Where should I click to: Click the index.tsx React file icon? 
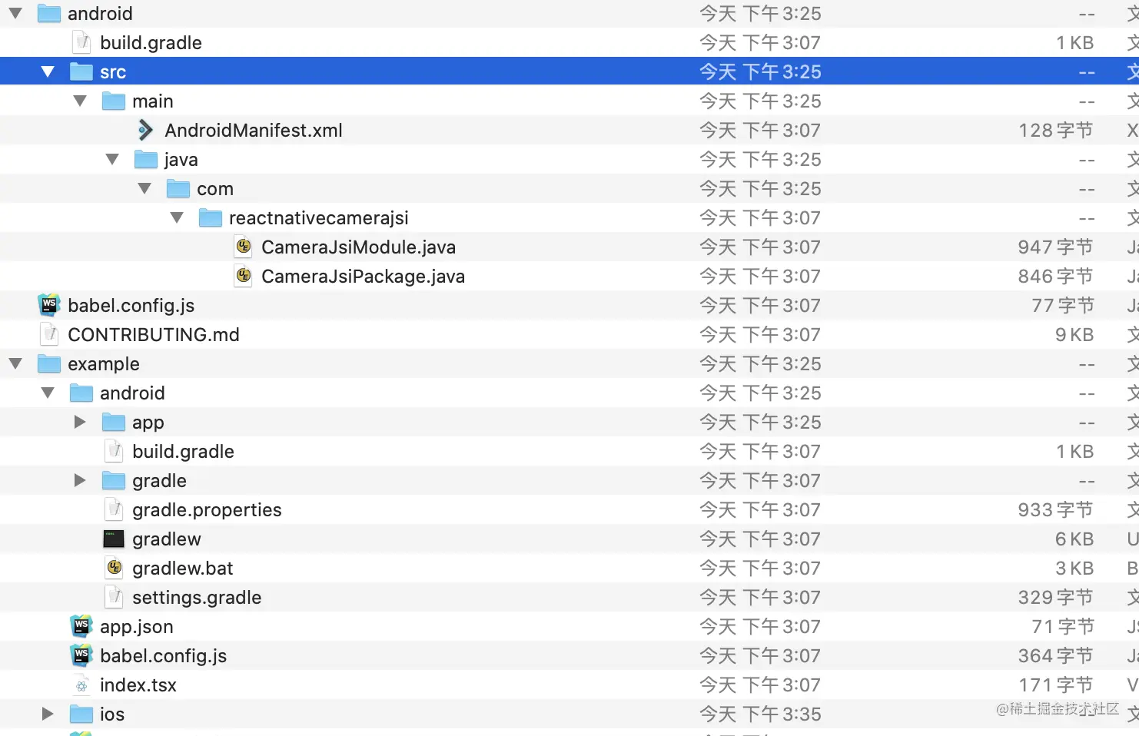(x=81, y=685)
